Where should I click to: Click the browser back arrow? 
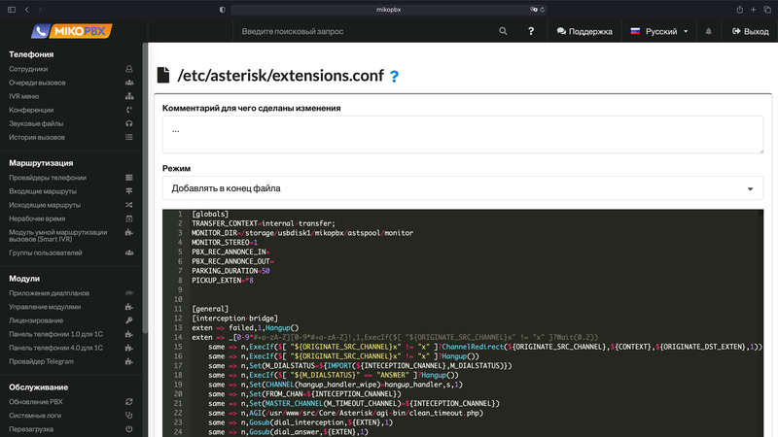pyautogui.click(x=27, y=10)
